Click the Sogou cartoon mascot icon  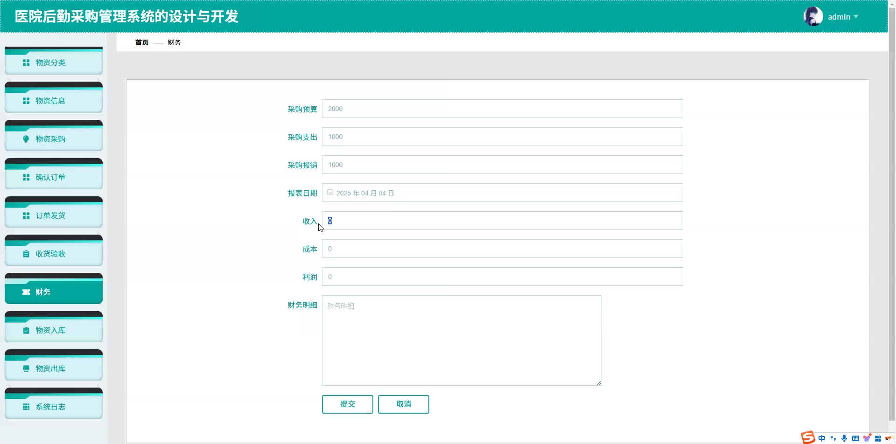(889, 438)
